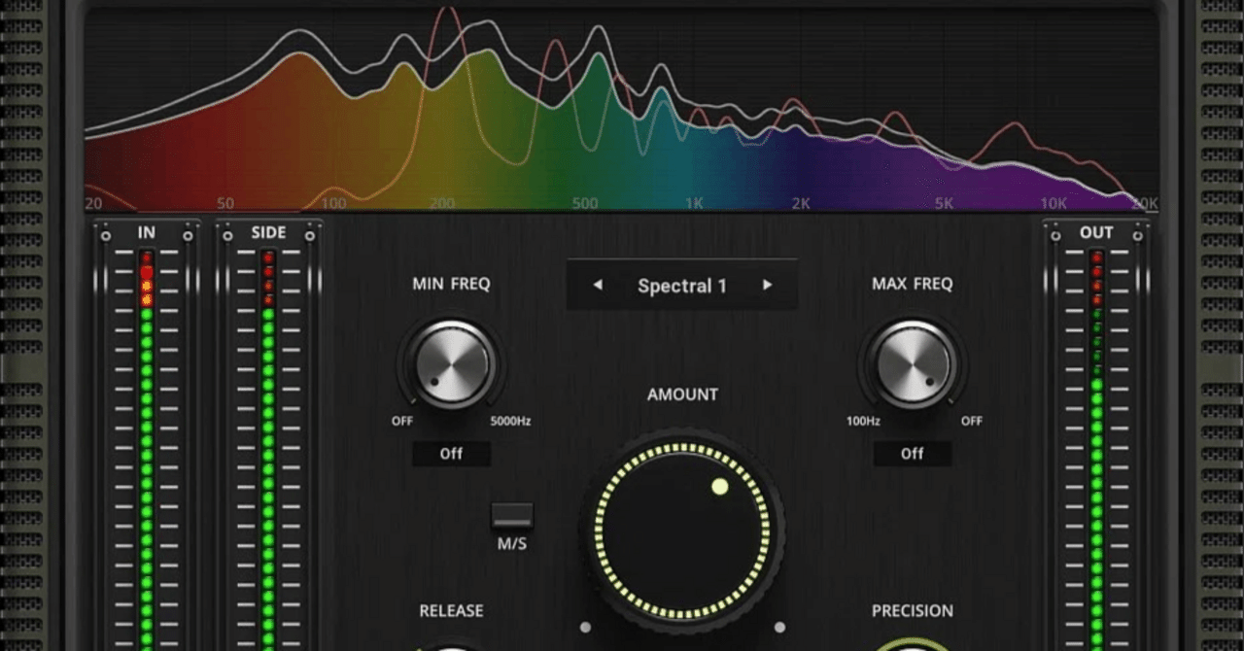Open the Spectral 1 preset selector
Screen dimensions: 1244x651
click(x=682, y=285)
